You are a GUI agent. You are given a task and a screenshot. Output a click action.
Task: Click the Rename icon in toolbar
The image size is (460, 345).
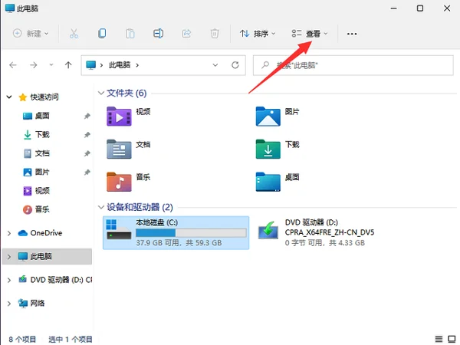[x=159, y=34]
